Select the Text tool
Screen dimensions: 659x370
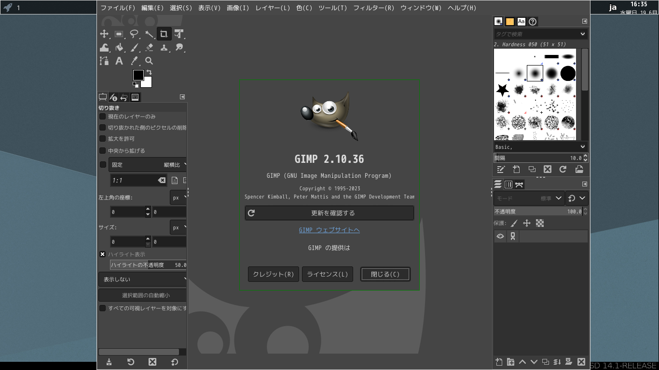point(119,61)
